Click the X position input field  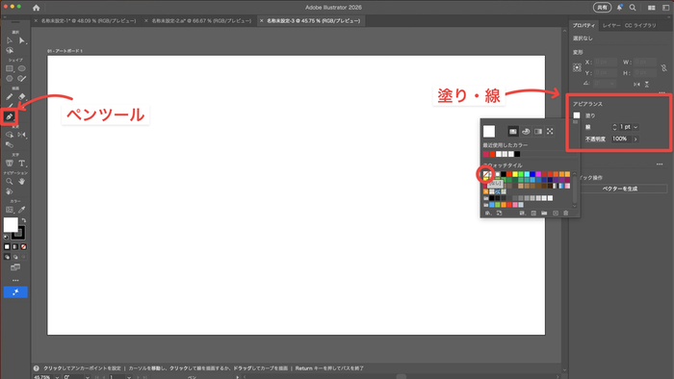(606, 62)
